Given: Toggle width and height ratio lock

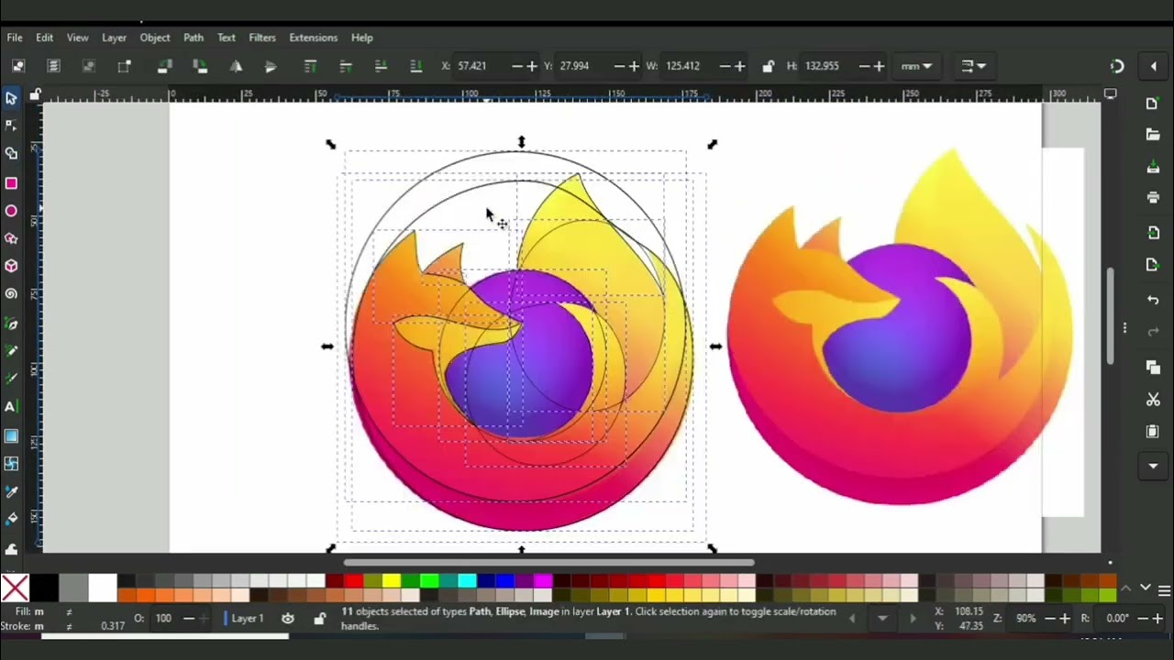Looking at the screenshot, I should tap(768, 66).
